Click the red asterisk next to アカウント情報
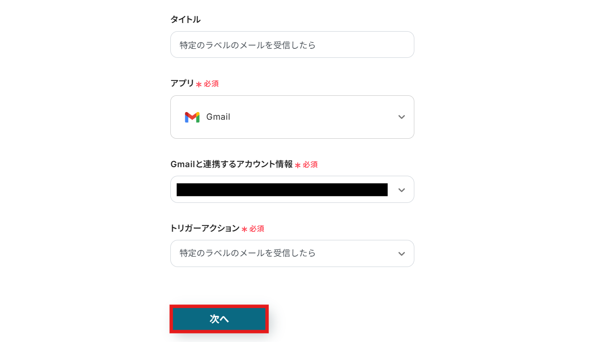The width and height of the screenshot is (605, 342). (298, 165)
